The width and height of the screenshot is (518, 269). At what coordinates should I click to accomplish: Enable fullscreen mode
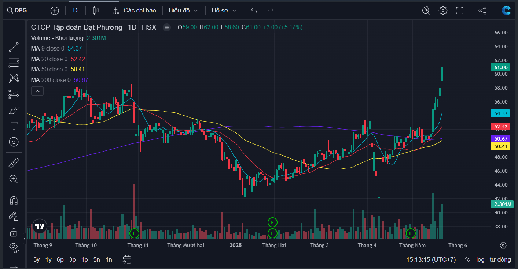tap(460, 11)
